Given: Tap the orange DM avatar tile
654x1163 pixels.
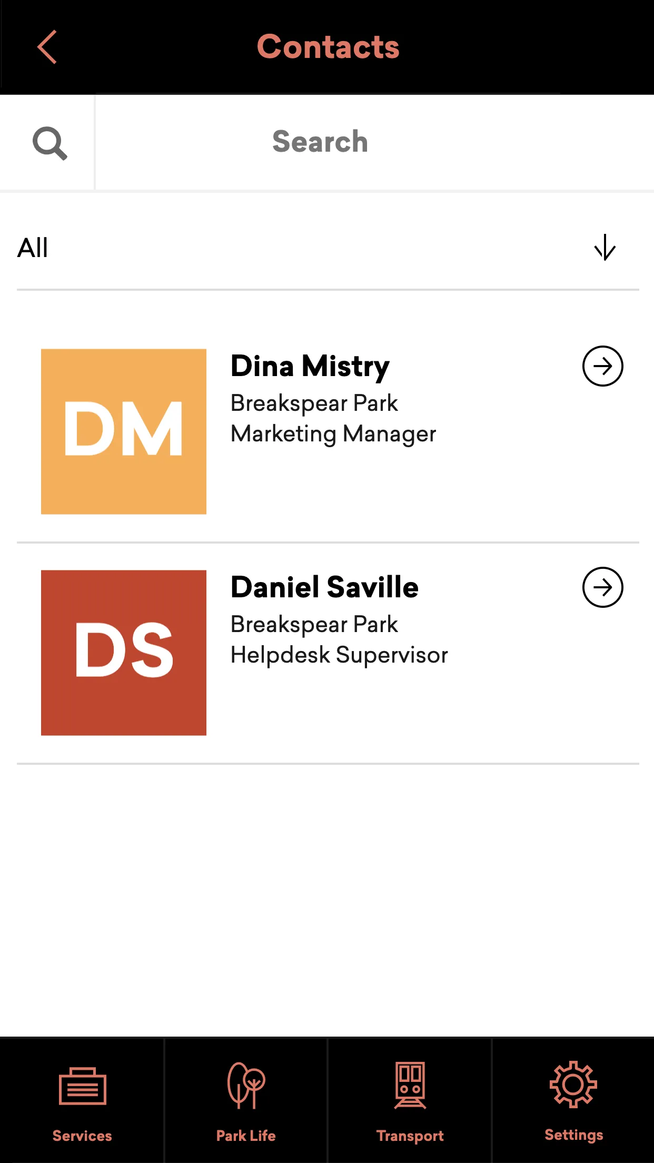Looking at the screenshot, I should pyautogui.click(x=124, y=431).
